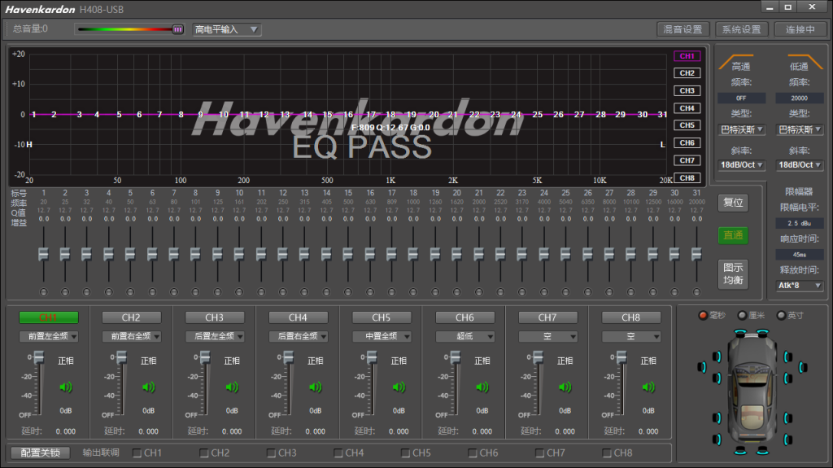Image resolution: width=833 pixels, height=468 pixels.
Task: Select the CH4 channel button in mixer
Action: click(x=298, y=317)
